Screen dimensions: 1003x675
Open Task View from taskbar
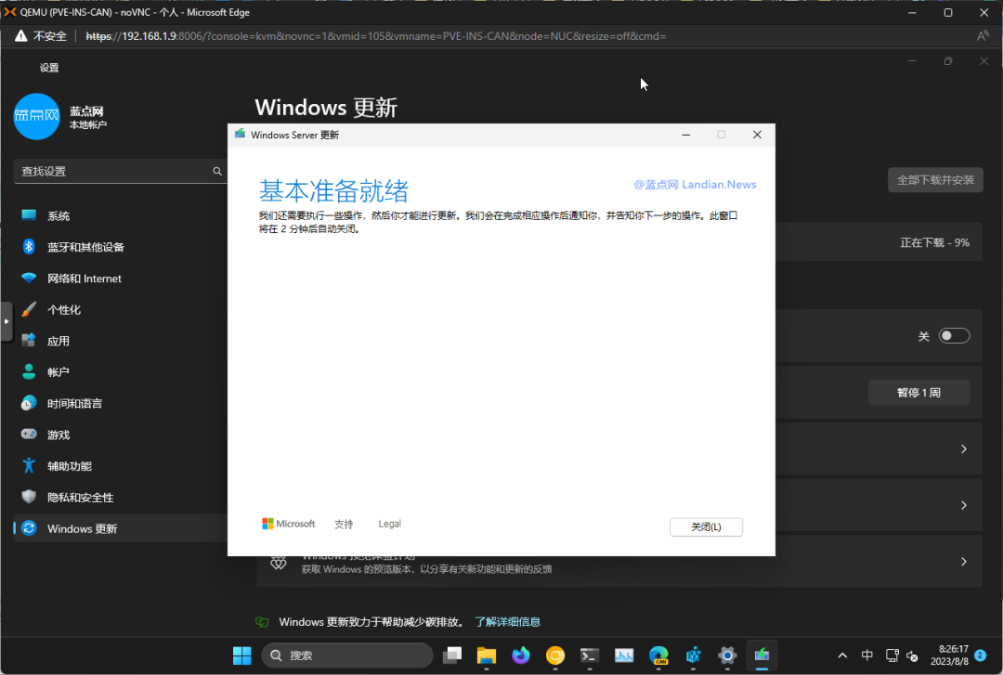click(x=452, y=656)
